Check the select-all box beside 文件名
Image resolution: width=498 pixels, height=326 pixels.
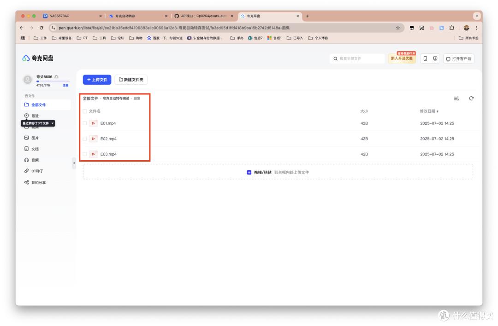pos(85,111)
